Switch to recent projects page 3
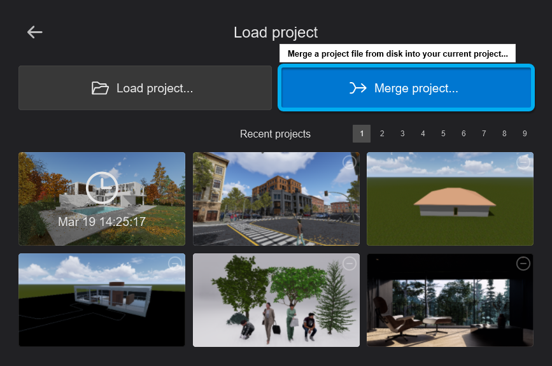Viewport: 552px width, 366px height. (402, 134)
